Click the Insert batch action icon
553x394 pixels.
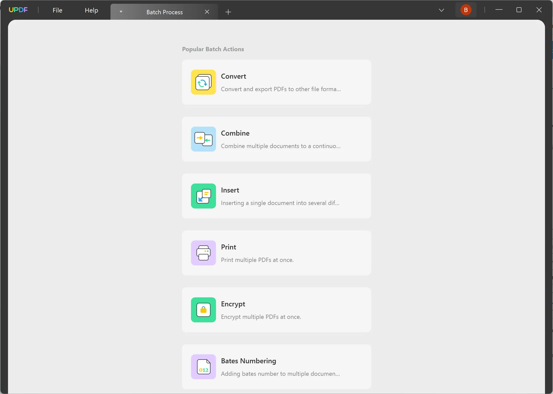tap(203, 195)
